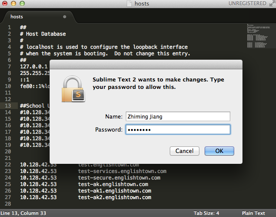Click the '# Host Database' comment line
276x217 pixels.
tap(43, 34)
